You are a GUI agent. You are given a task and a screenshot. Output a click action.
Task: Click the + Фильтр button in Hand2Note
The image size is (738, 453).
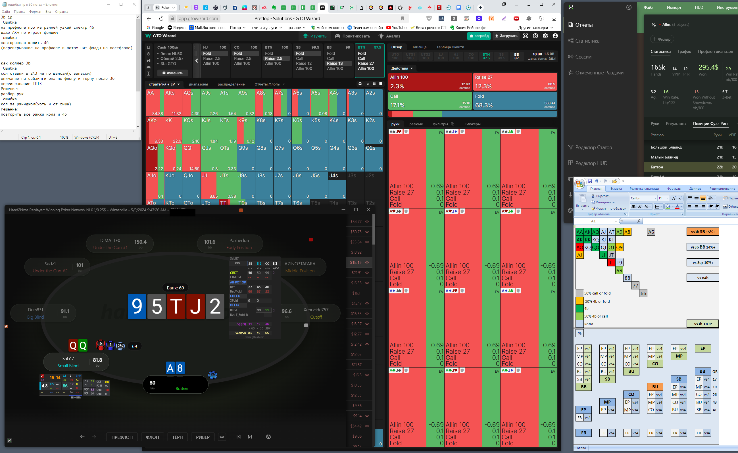(x=662, y=39)
